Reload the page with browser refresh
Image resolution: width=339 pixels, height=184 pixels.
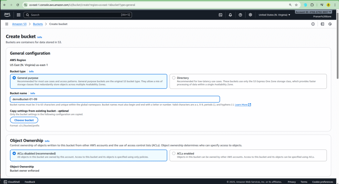pos(18,5)
